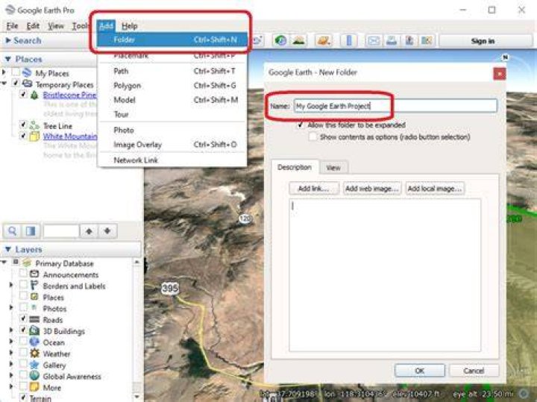Choose Image Overlay from the Add menu

[x=172, y=145]
